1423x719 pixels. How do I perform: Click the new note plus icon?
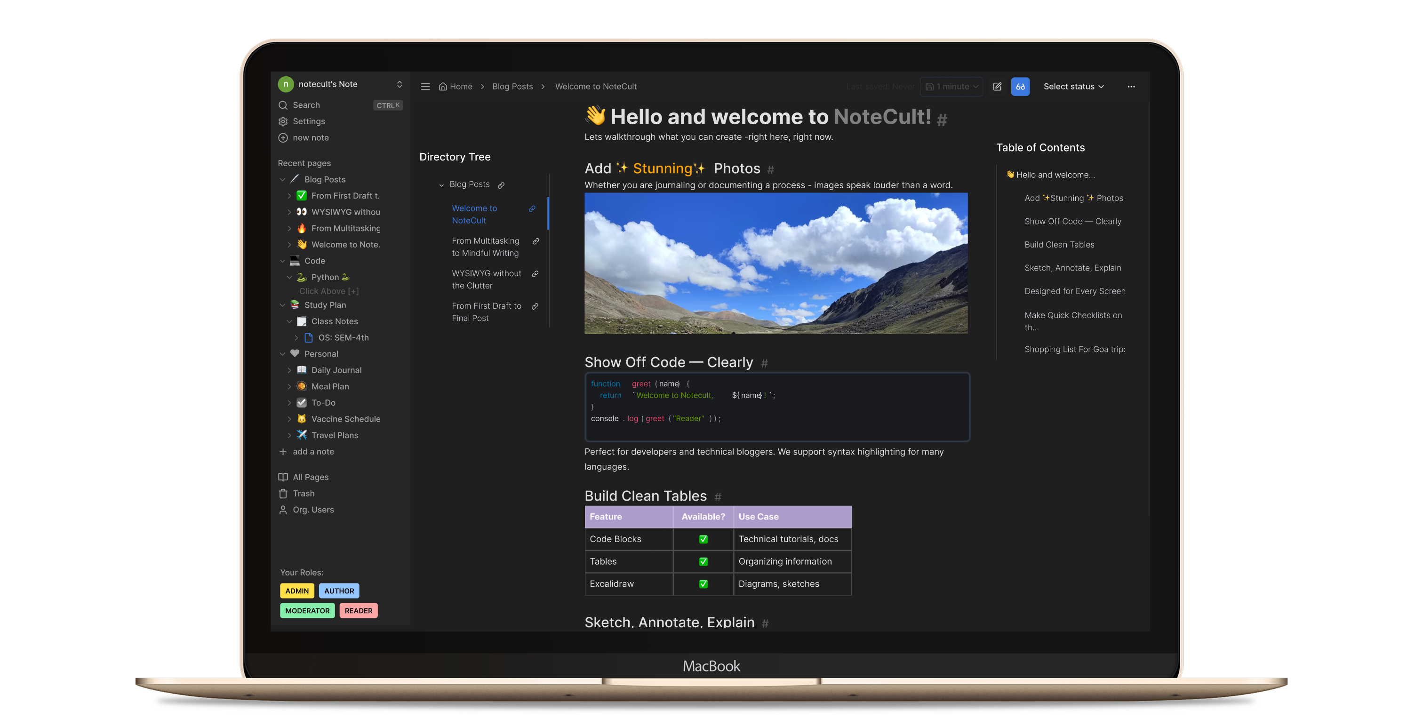click(x=283, y=137)
